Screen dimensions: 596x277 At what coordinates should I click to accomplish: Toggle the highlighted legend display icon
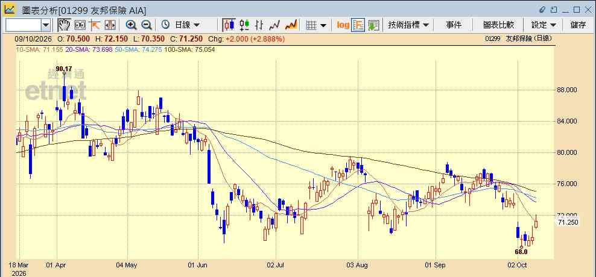click(358, 25)
